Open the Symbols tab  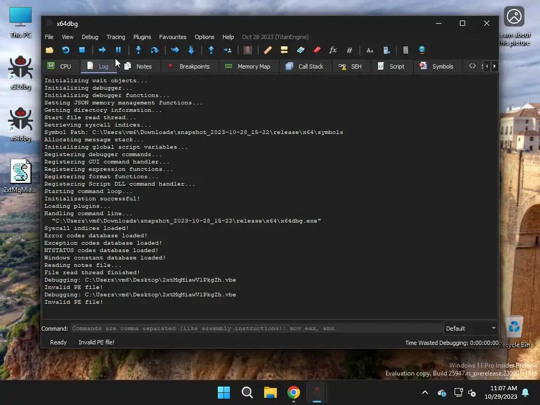pos(437,66)
